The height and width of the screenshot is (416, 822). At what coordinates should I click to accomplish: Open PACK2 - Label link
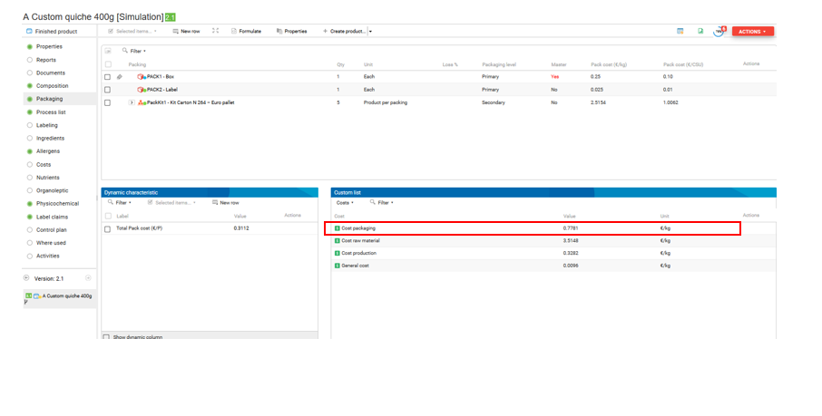[162, 90]
